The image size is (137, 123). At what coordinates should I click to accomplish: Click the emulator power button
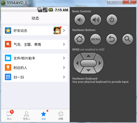(x=112, y=20)
